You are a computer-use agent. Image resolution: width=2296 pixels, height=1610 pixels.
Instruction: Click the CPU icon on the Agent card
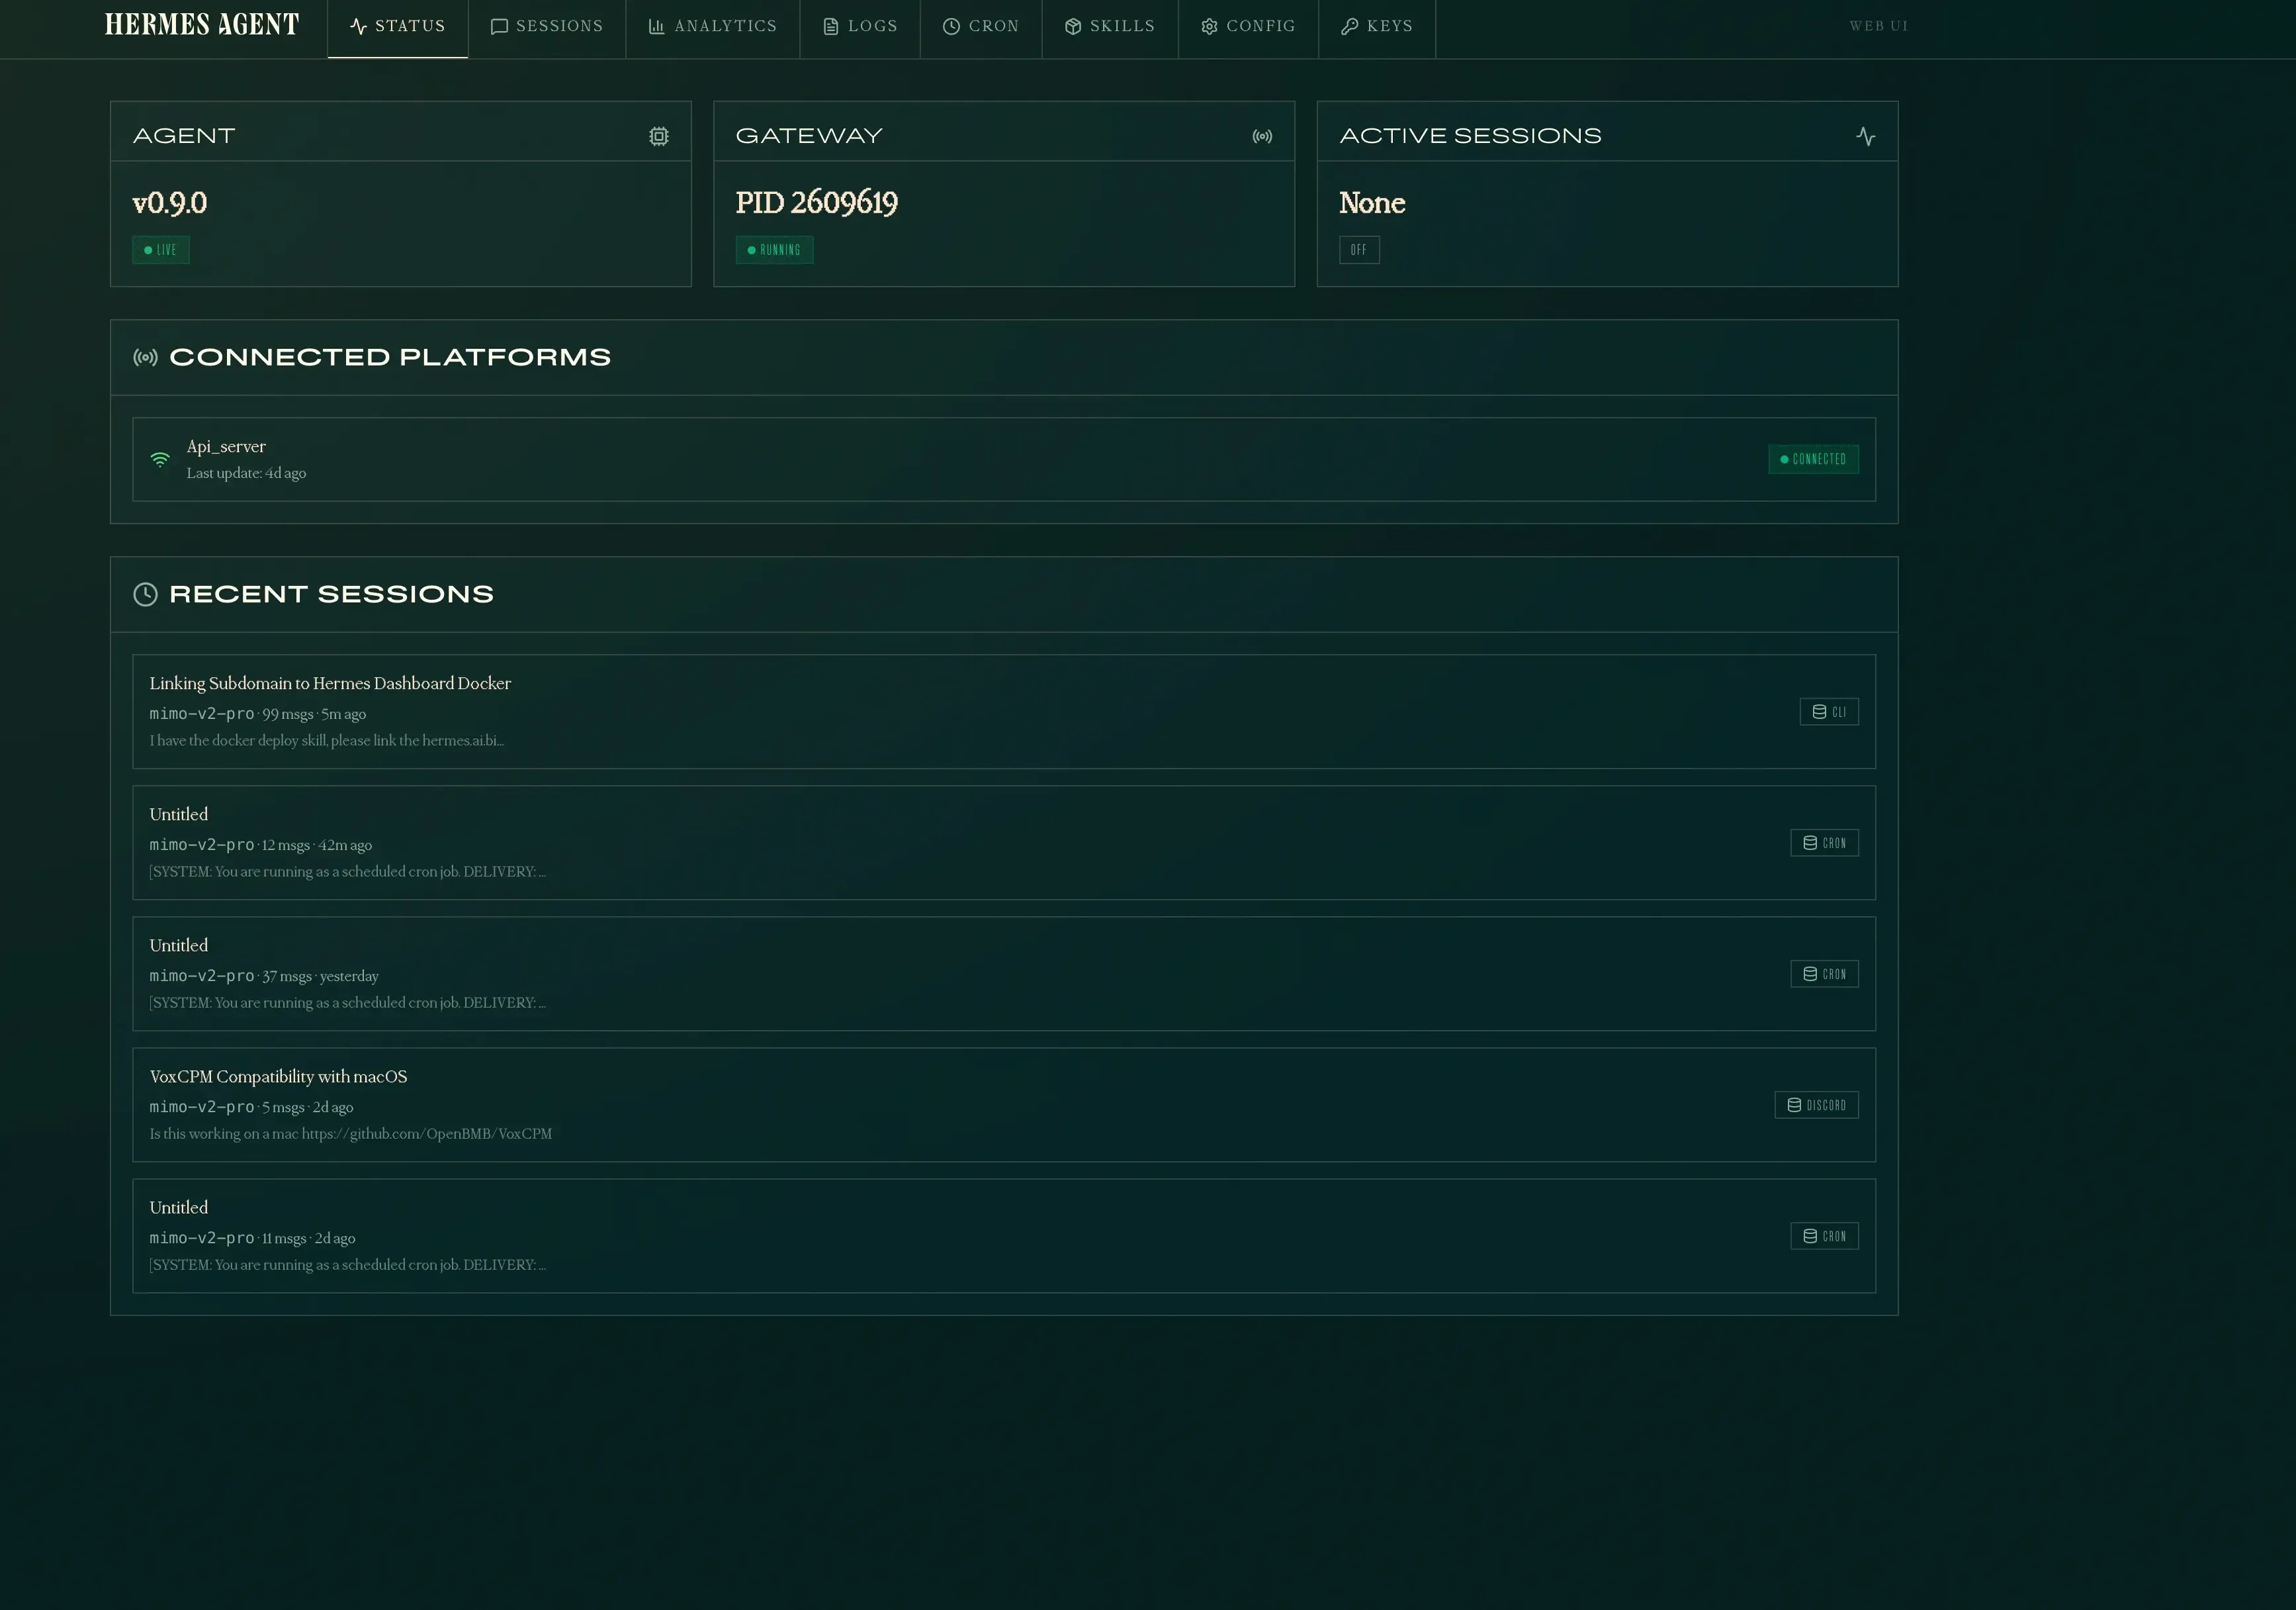tap(659, 135)
